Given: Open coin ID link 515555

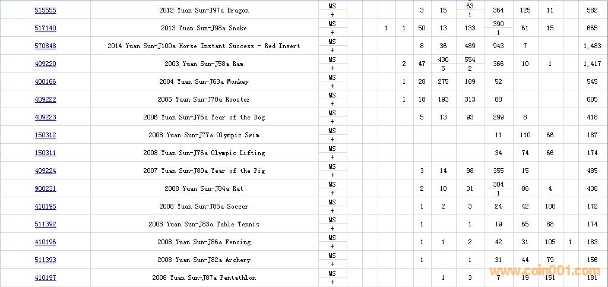Looking at the screenshot, I should (45, 11).
